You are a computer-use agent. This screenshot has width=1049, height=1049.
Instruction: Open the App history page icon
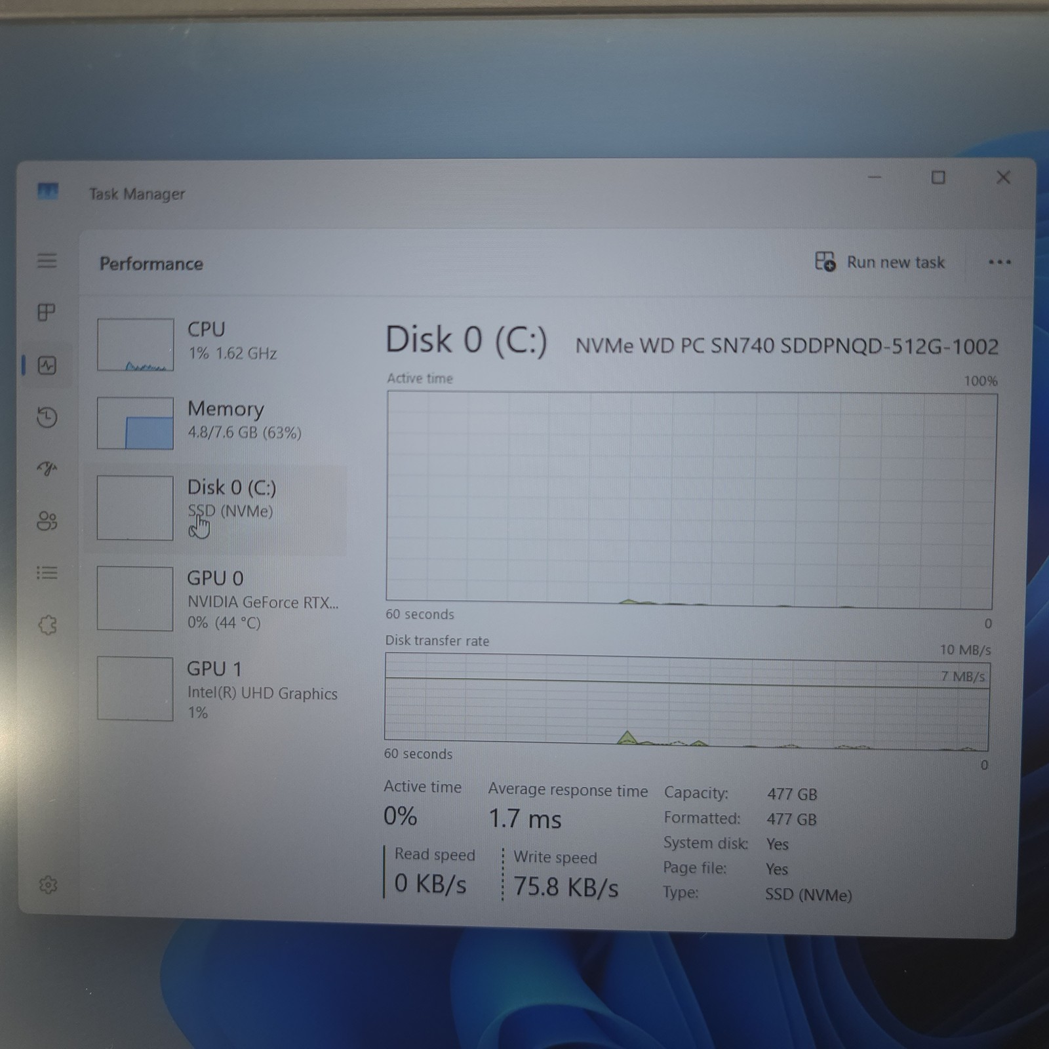[x=47, y=417]
